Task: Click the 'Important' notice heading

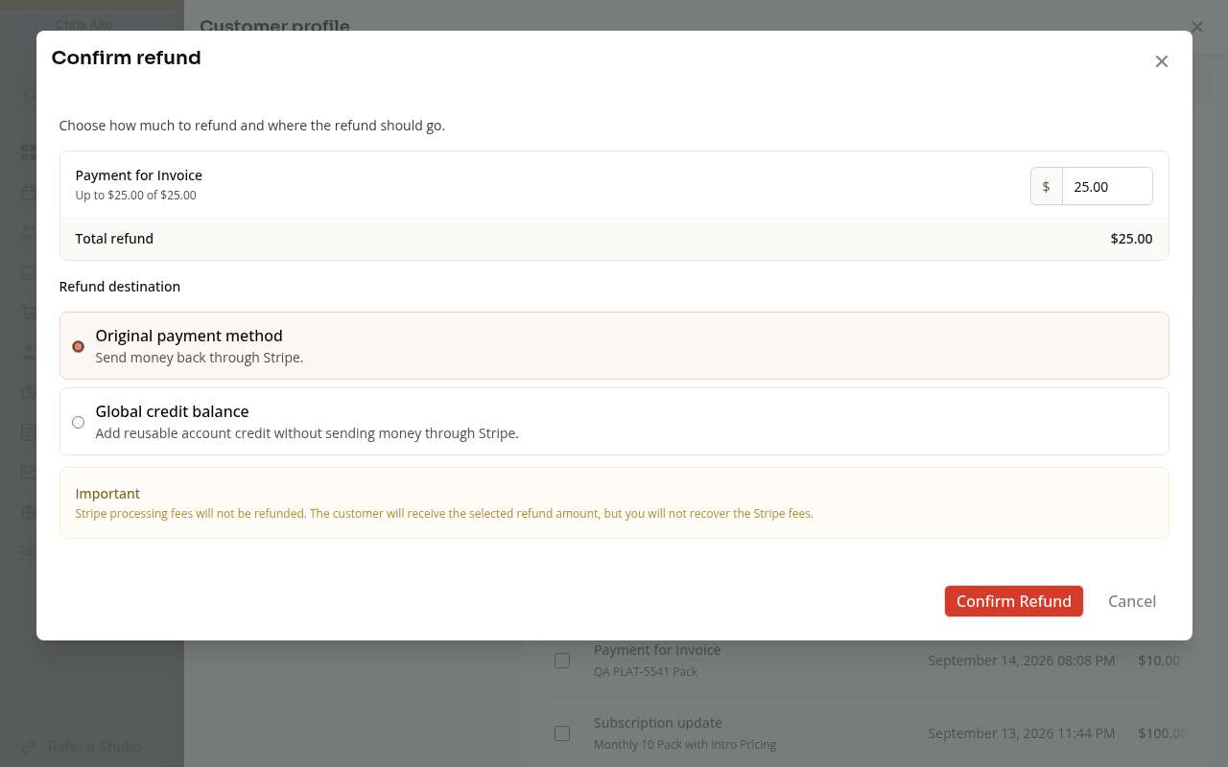Action: coord(107,493)
